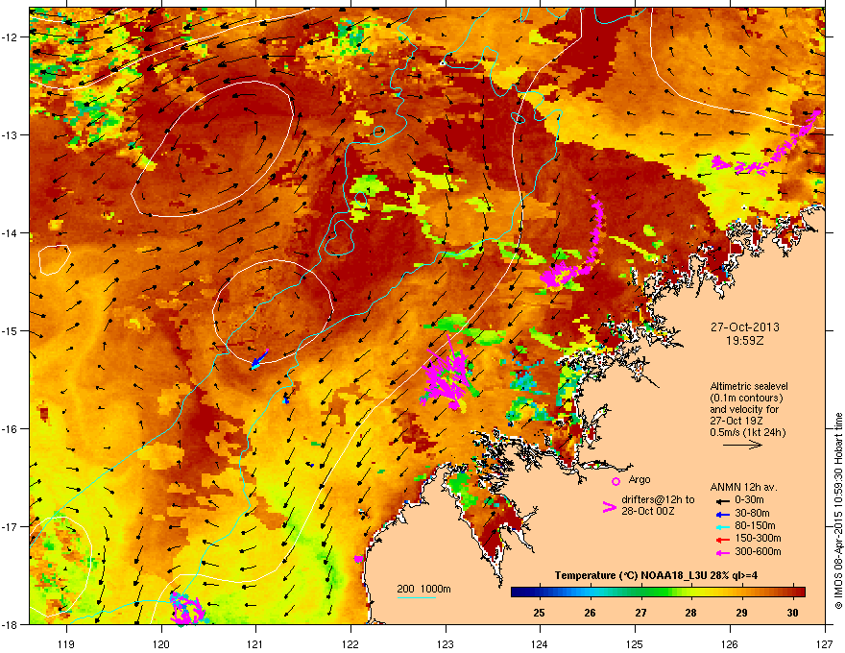Image resolution: width=845 pixels, height=653 pixels.
Task: Click the colorbar tick label '28'
Action: (690, 613)
